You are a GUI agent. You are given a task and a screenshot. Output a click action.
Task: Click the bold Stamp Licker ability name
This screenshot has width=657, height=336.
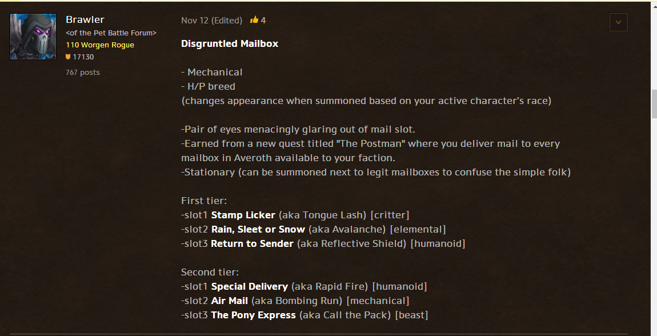point(243,215)
